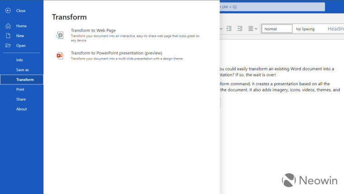Click document text 'the wait is over!'
Screen dimensions: 344x194
coord(261,75)
